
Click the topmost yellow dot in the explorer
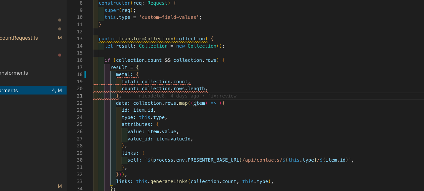point(60,20)
